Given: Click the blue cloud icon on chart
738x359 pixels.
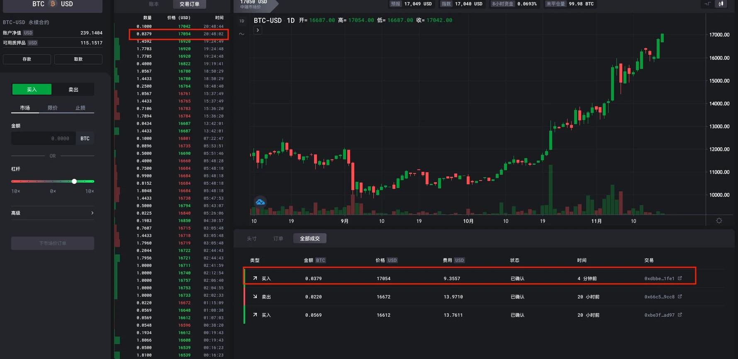Looking at the screenshot, I should [260, 202].
